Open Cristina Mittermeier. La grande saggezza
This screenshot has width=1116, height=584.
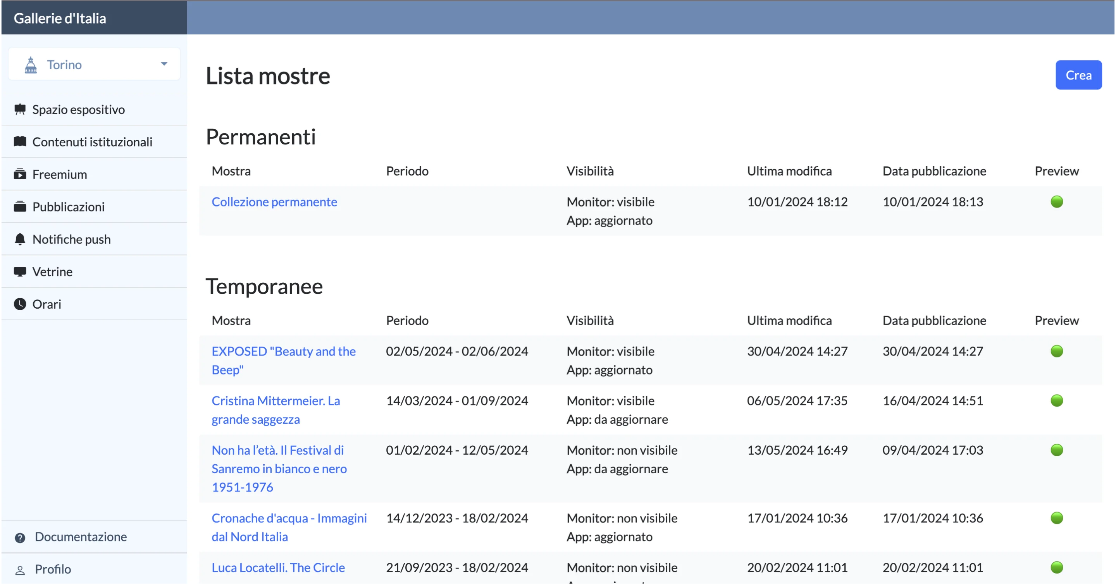tap(276, 410)
